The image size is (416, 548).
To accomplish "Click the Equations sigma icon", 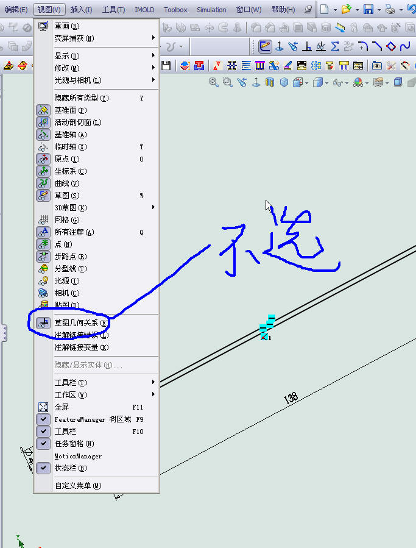I will pos(334,46).
